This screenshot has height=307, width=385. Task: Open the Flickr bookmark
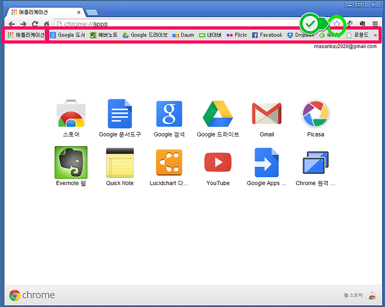point(237,35)
